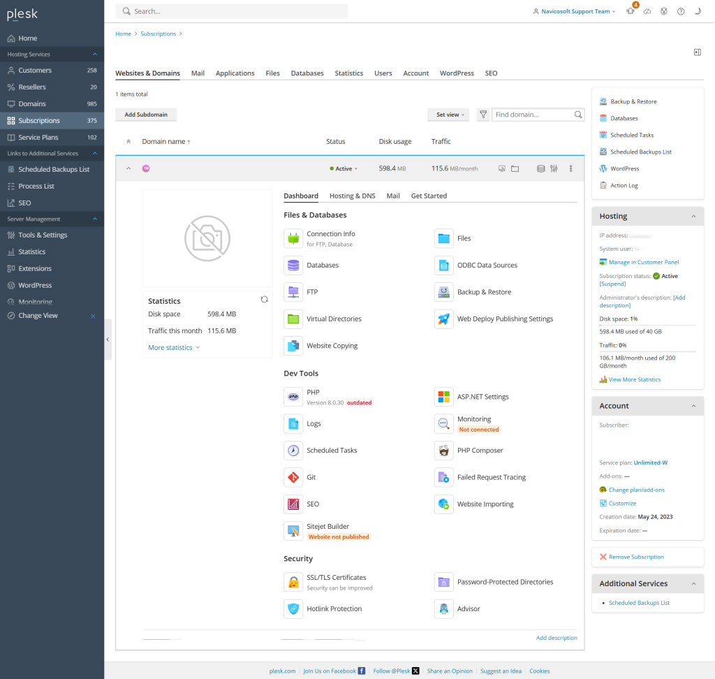Click the Find domain search field

click(533, 115)
